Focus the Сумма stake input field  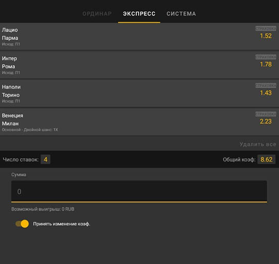point(139,191)
